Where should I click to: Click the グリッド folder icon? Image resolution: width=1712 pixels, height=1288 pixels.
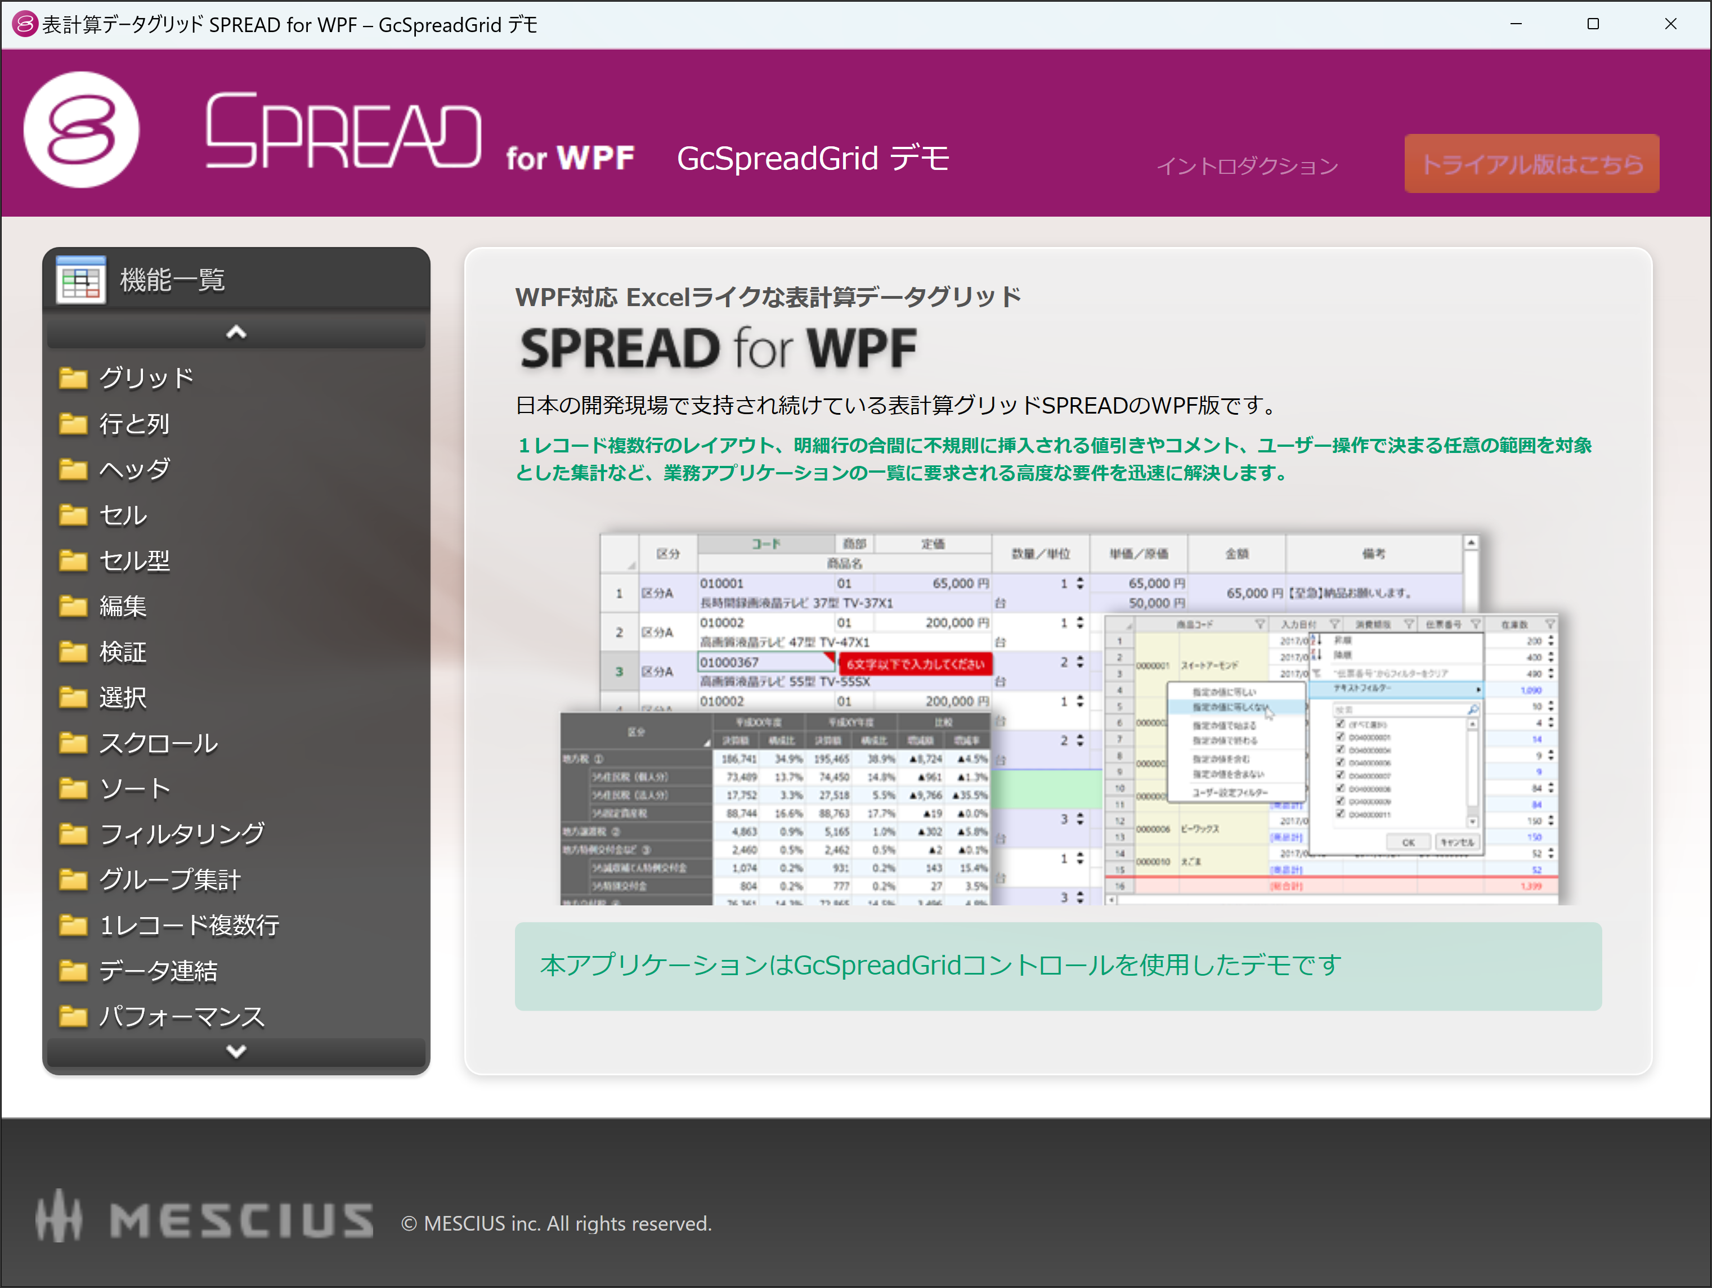(73, 378)
